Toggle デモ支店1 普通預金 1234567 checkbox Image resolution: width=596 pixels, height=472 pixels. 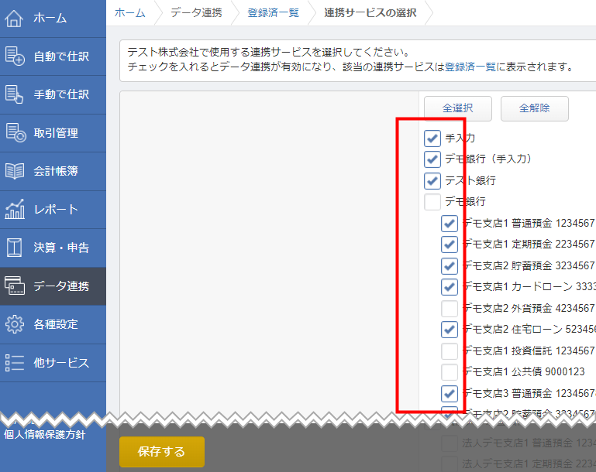tap(450, 224)
